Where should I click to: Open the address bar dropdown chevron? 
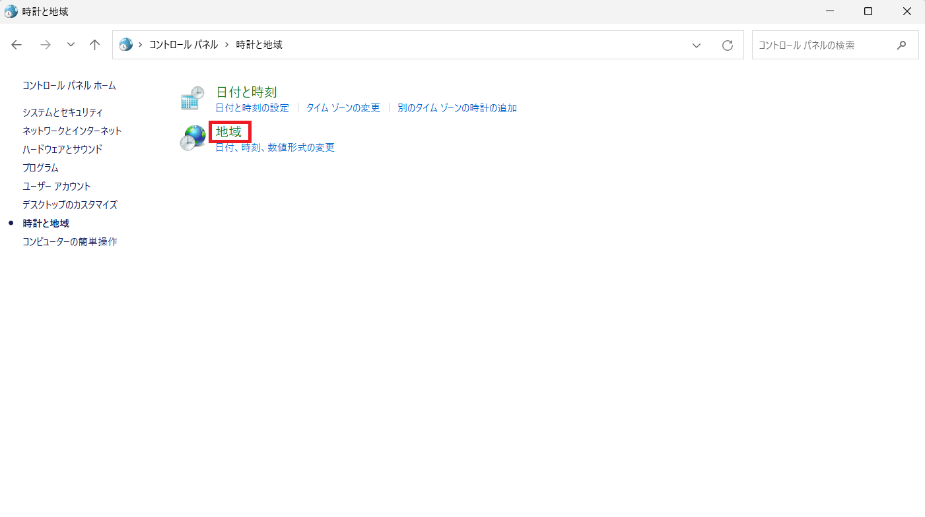pos(697,45)
